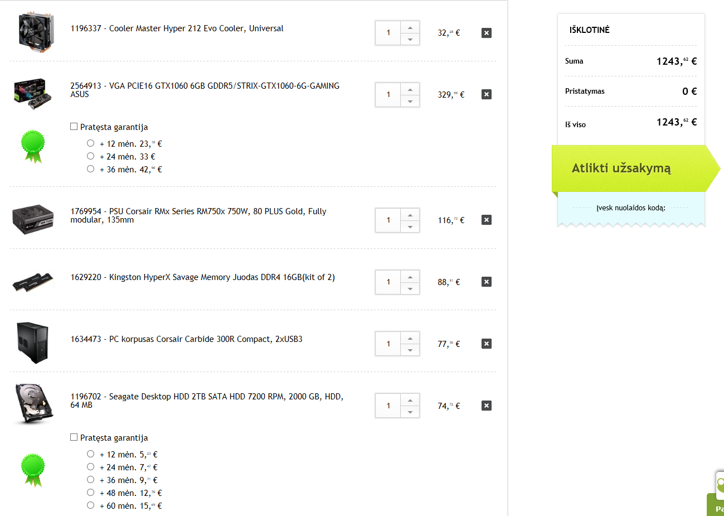This screenshot has width=724, height=516.
Task: Enable extended warranty checkbox for Seagate HDD
Action: pos(74,437)
